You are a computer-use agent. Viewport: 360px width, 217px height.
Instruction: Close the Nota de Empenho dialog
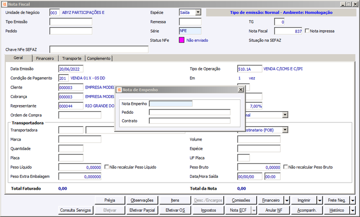point(240,89)
